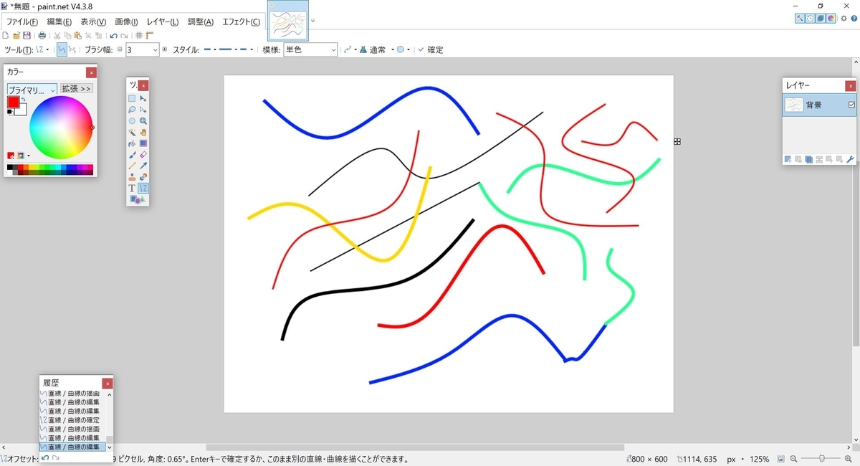Click the Undo icon in the toolbar
860x466 pixels.
coord(113,35)
